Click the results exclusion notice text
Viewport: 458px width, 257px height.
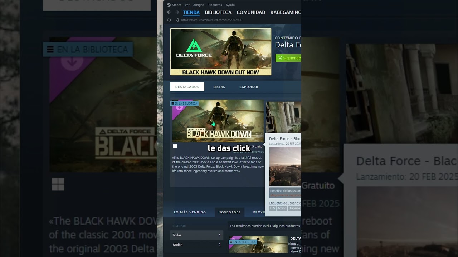pyautogui.click(x=265, y=226)
